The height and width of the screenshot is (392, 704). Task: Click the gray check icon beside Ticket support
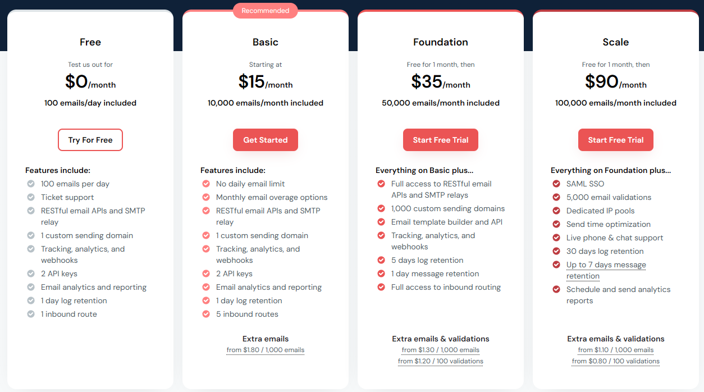coord(31,197)
